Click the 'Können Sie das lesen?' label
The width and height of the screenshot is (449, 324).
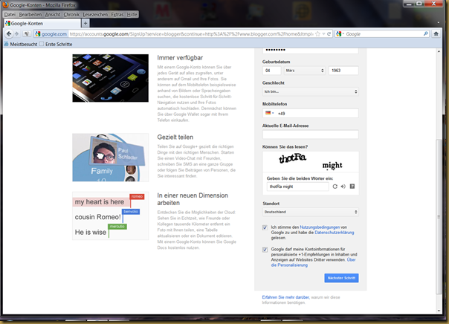point(285,147)
